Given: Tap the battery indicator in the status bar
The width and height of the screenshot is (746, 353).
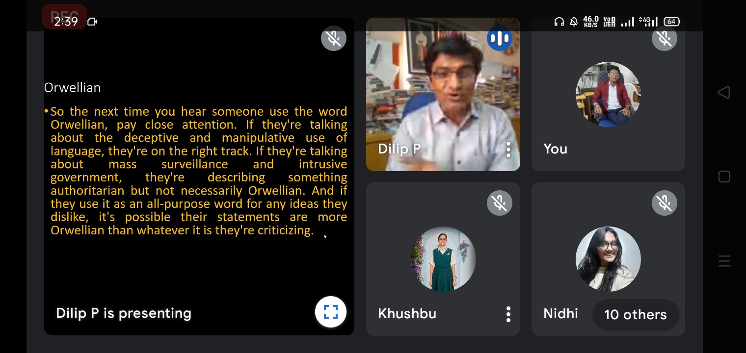Looking at the screenshot, I should 672,22.
